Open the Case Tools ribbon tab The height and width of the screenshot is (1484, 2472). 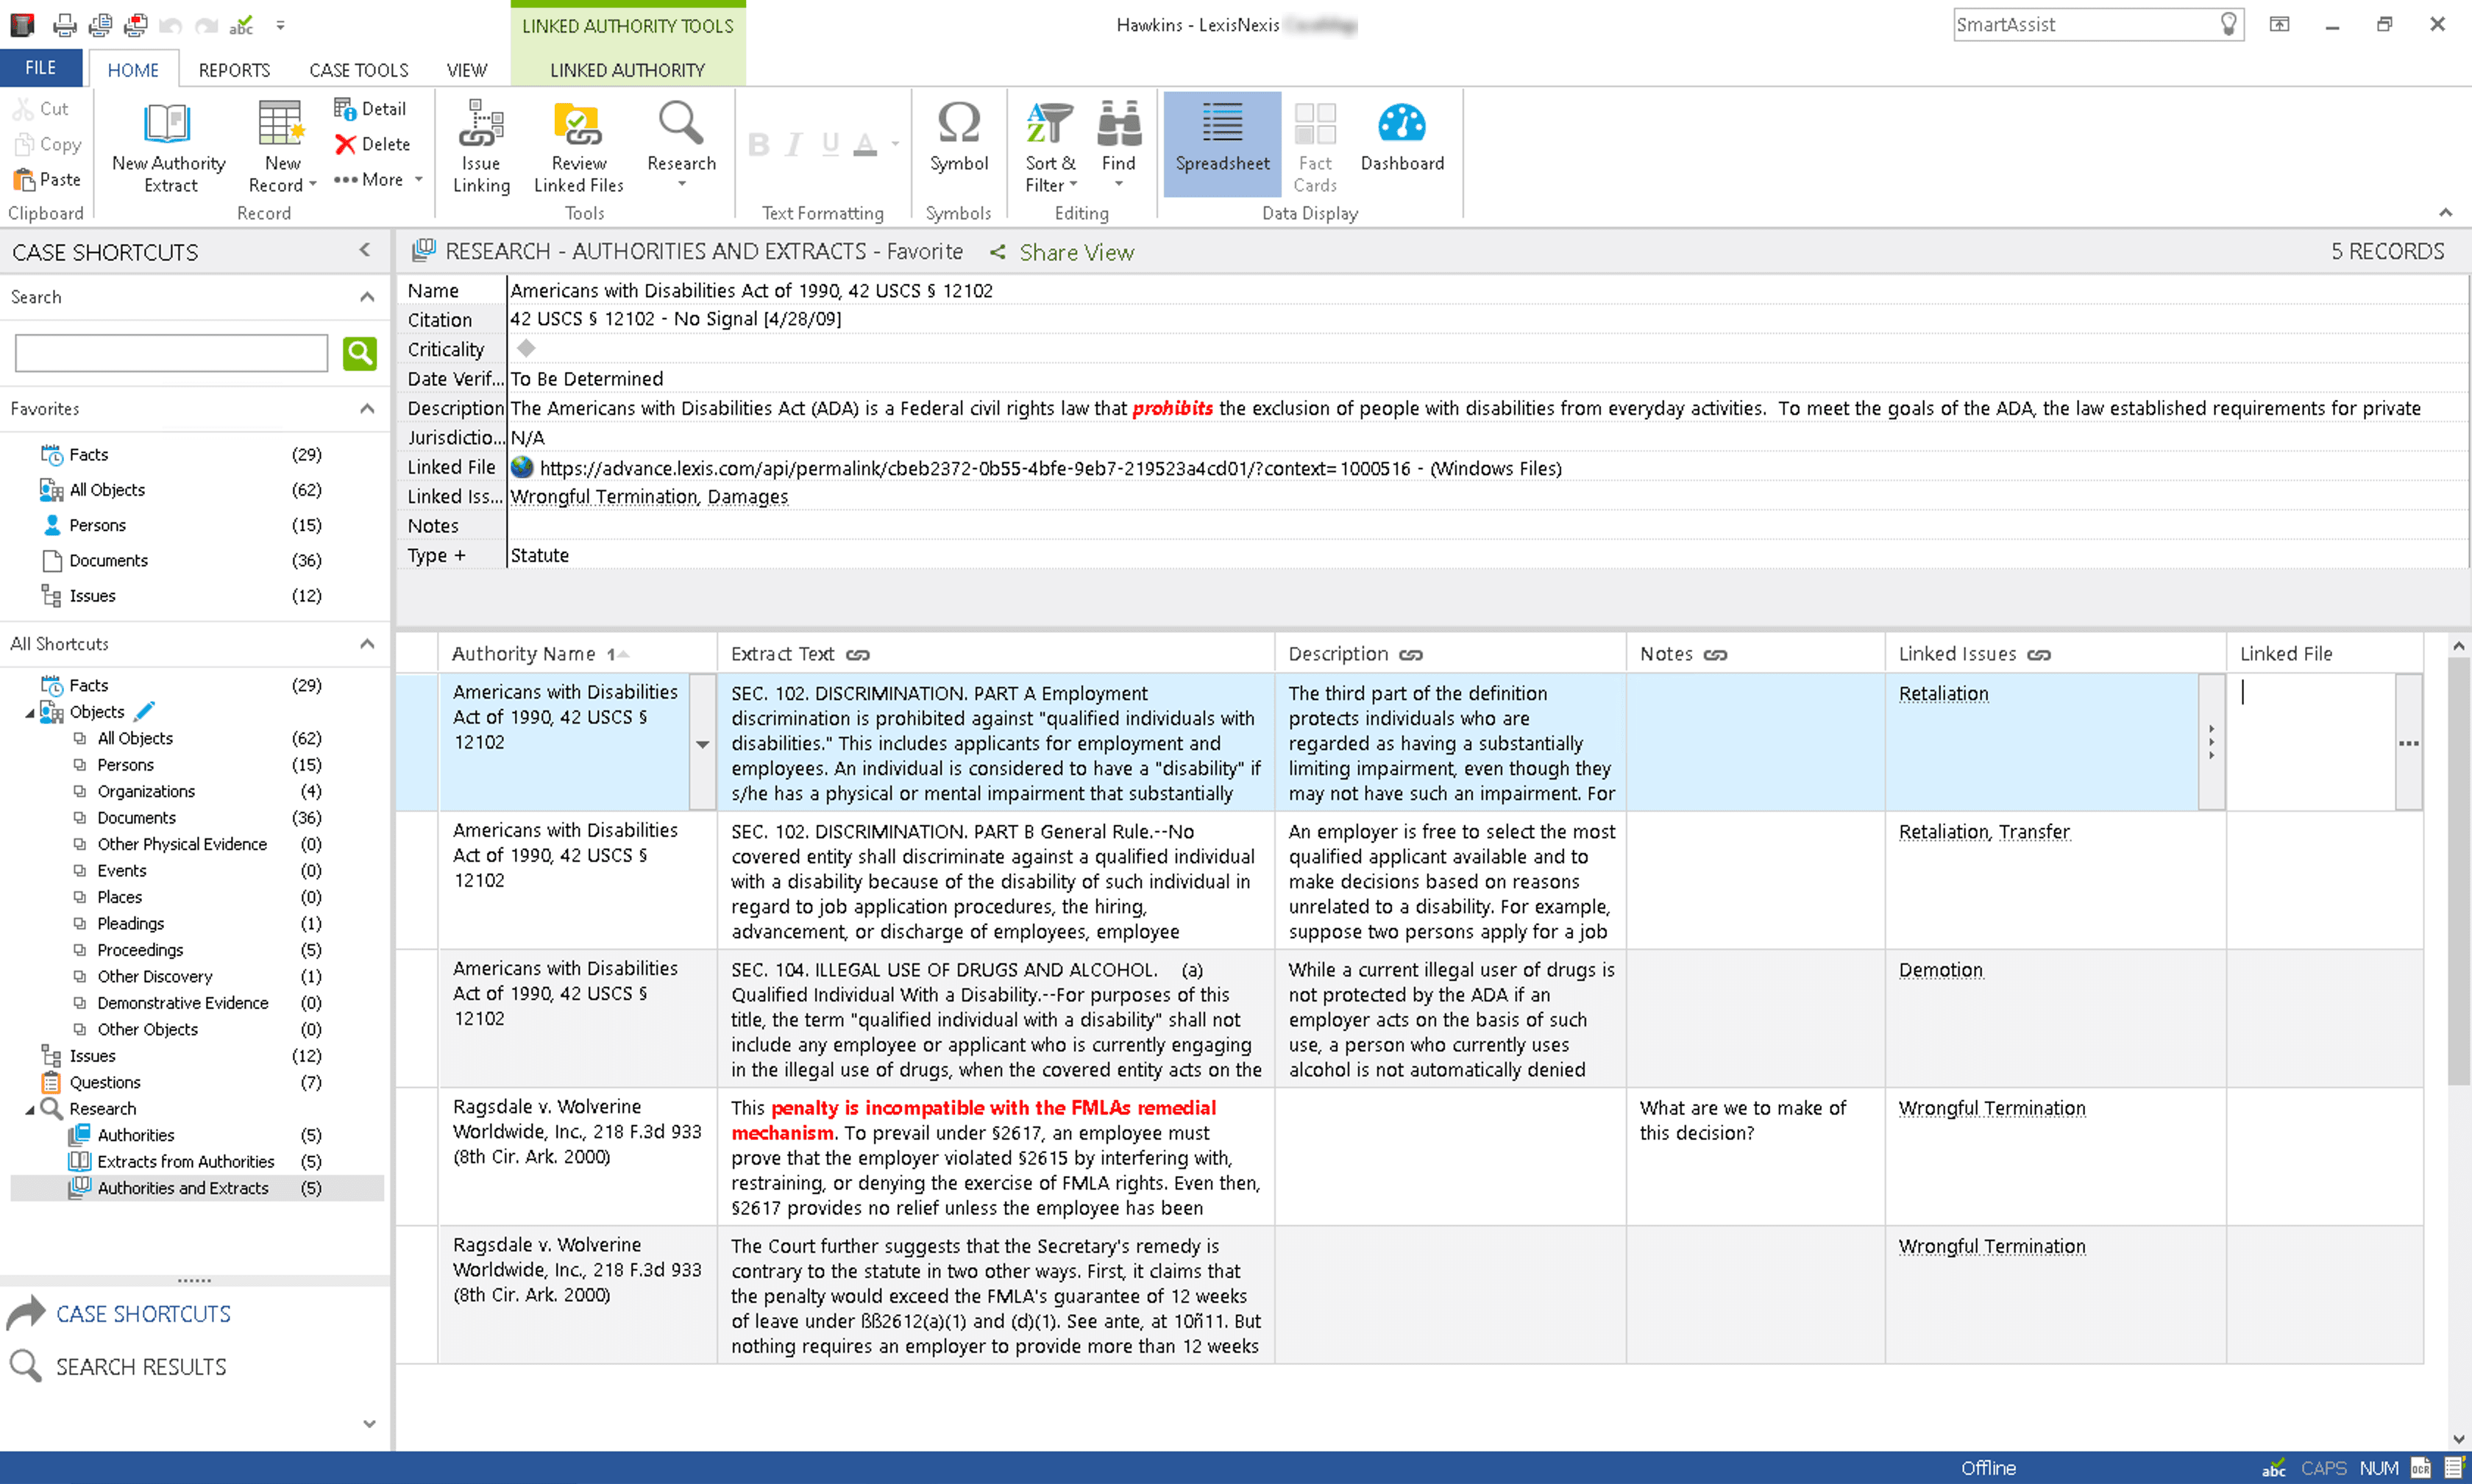[x=358, y=70]
